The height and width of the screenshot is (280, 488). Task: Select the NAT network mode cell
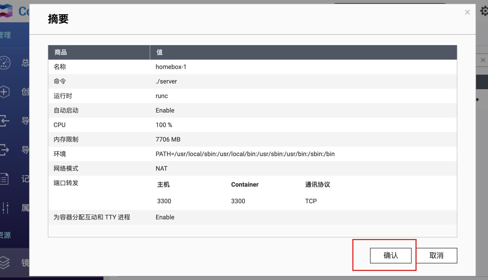click(161, 168)
